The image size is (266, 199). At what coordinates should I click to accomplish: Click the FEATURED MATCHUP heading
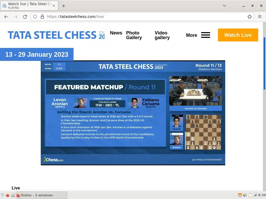point(89,87)
